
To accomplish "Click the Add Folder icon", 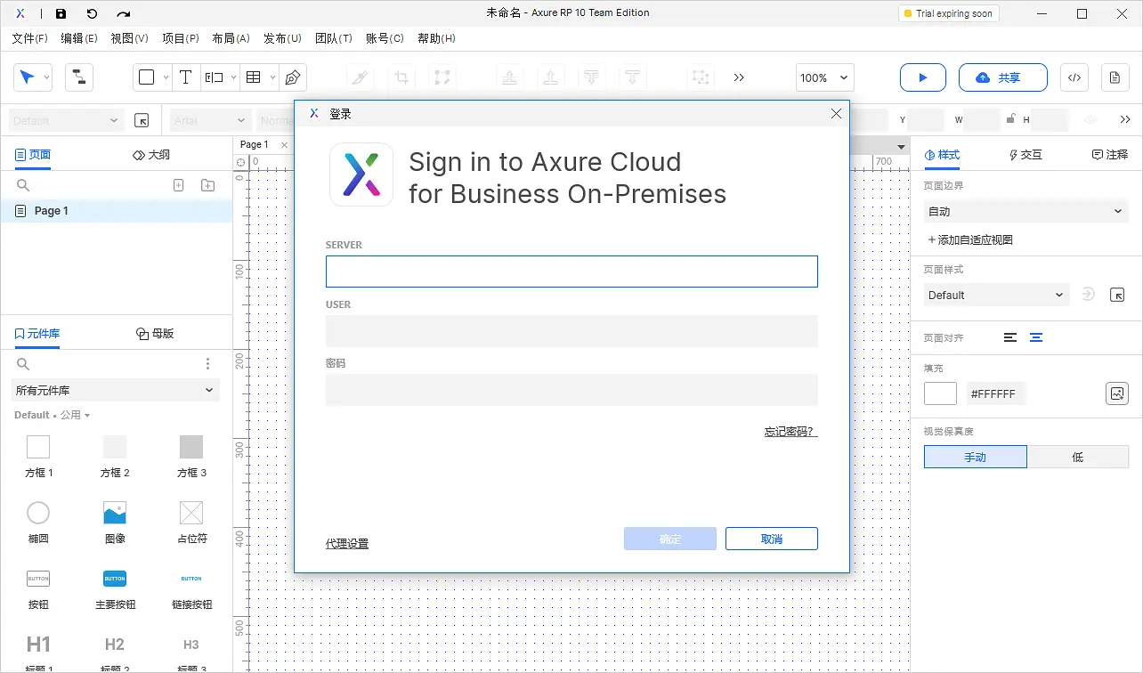I will (x=207, y=185).
